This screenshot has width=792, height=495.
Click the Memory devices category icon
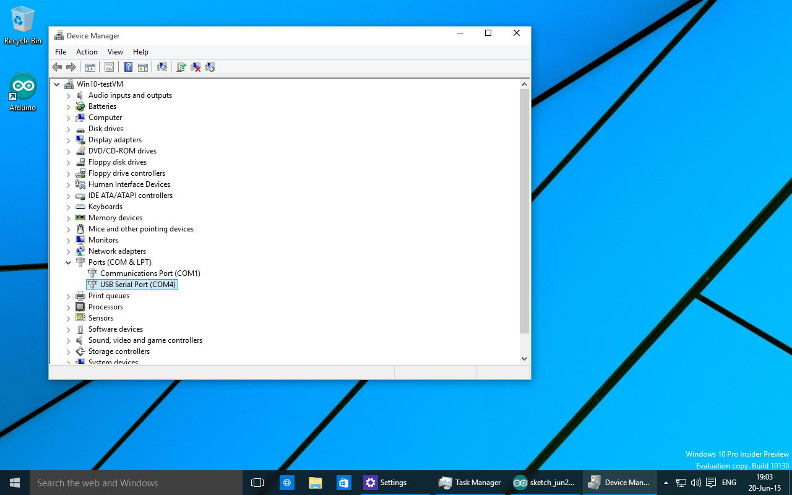coord(80,218)
